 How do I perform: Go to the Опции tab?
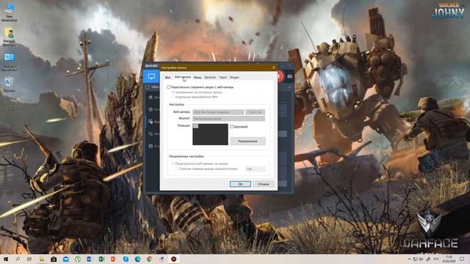[234, 77]
